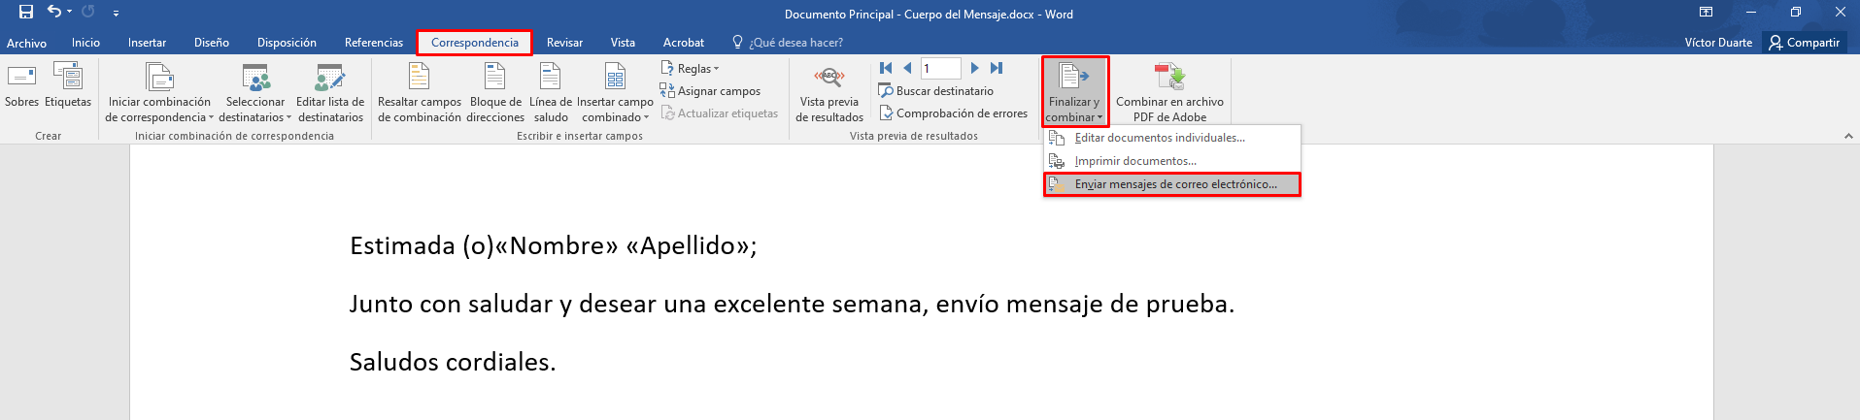The image size is (1860, 420).
Task: Click the «Nombre» merge field in document
Action: (x=557, y=245)
